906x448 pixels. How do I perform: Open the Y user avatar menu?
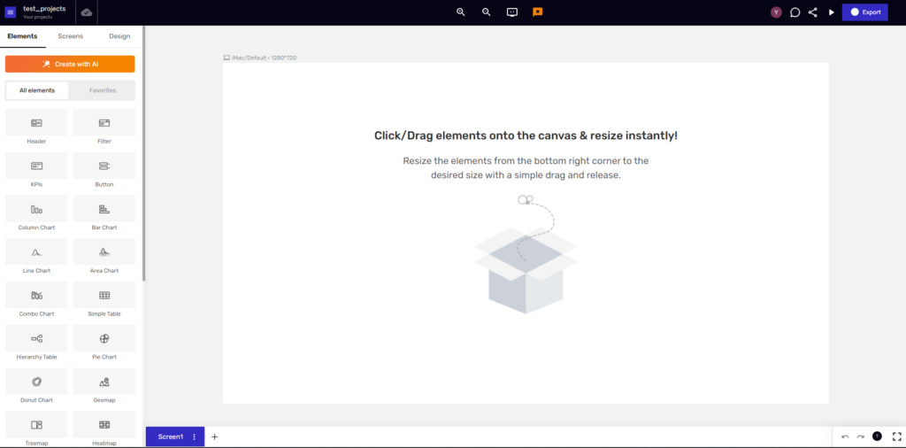point(776,12)
